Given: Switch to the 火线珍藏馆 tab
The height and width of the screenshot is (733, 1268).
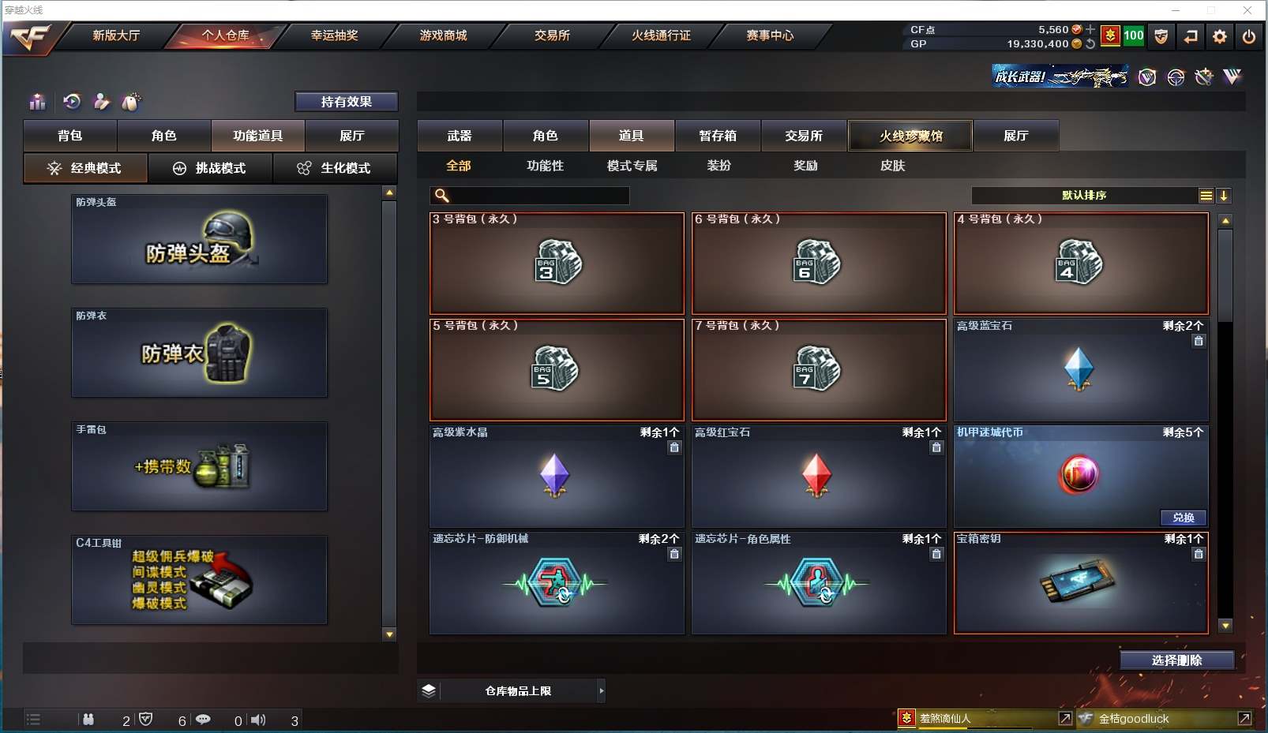Looking at the screenshot, I should tap(910, 136).
